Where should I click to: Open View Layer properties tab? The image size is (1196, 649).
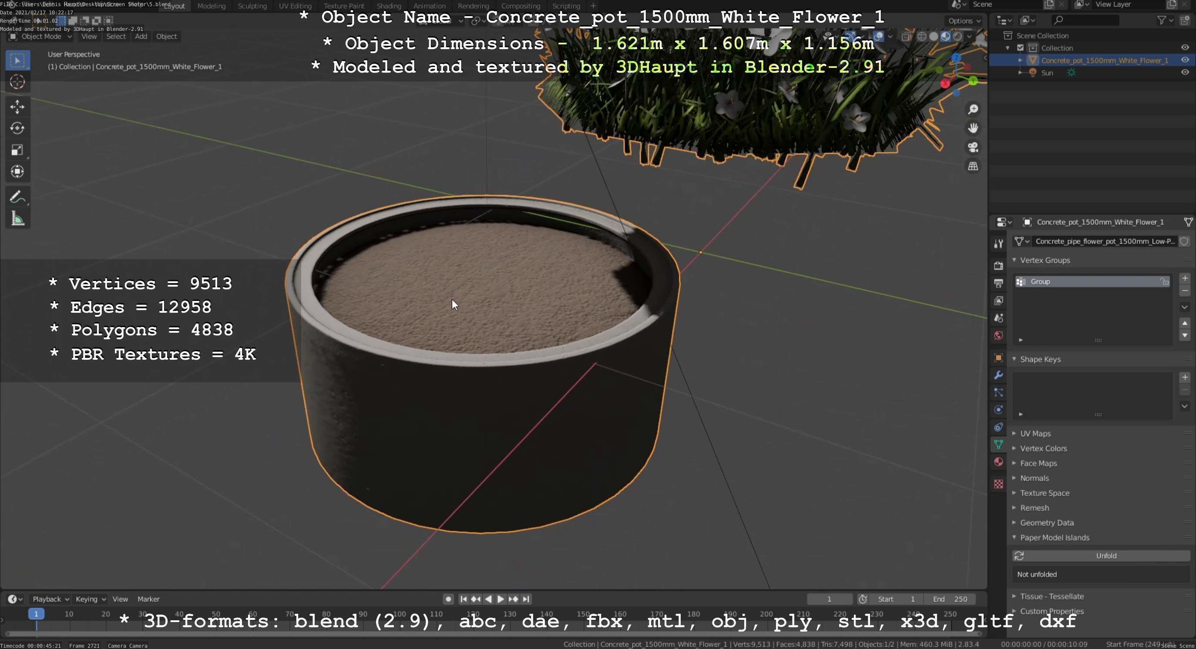998,301
